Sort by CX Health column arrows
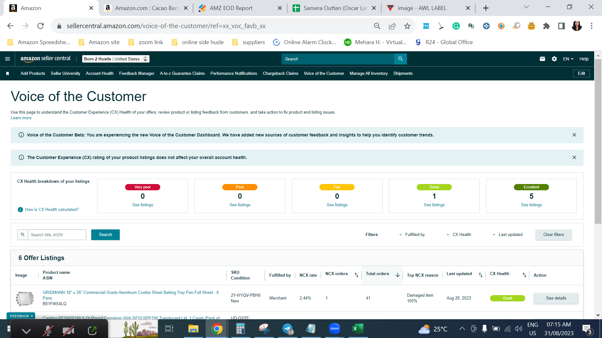 [524, 275]
